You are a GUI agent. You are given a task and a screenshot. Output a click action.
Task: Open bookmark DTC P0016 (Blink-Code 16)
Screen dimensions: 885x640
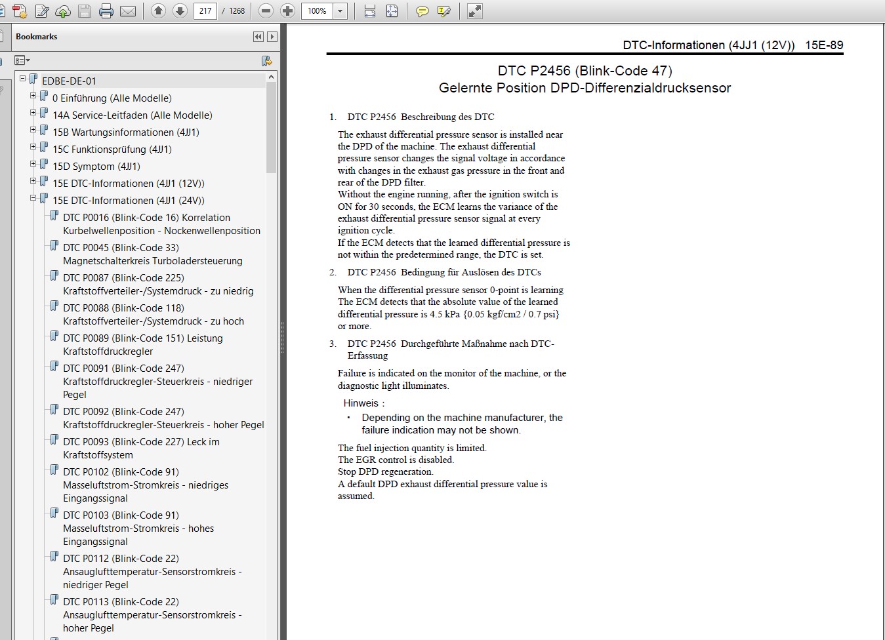161,224
